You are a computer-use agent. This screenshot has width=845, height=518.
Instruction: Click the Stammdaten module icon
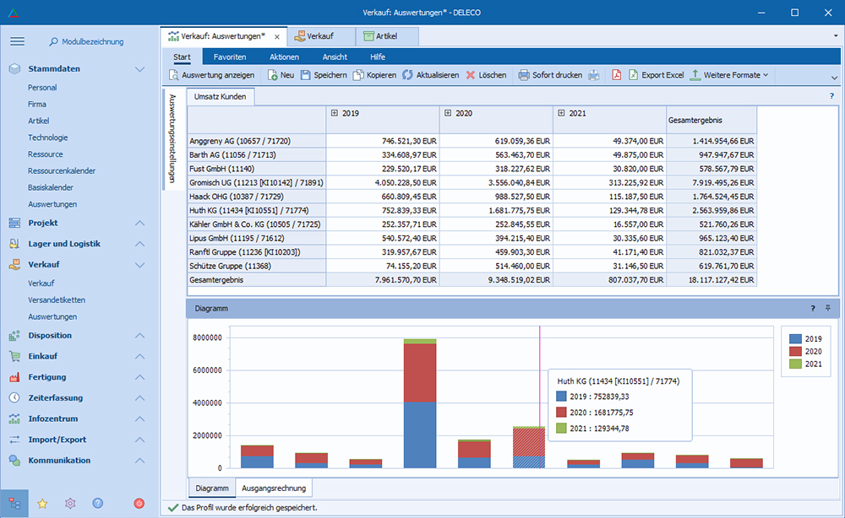pyautogui.click(x=14, y=69)
